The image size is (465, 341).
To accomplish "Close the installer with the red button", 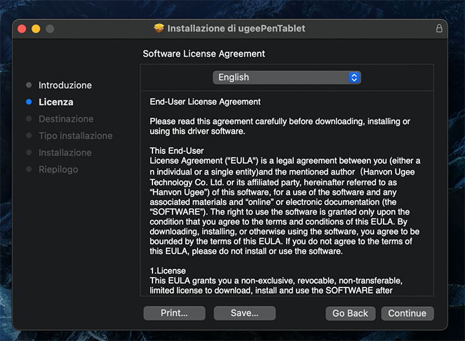I will [22, 29].
